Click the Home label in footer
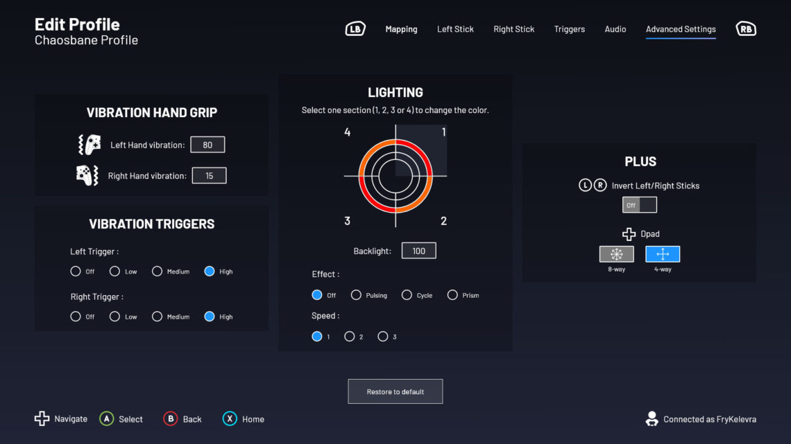The width and height of the screenshot is (791, 444). (x=253, y=419)
